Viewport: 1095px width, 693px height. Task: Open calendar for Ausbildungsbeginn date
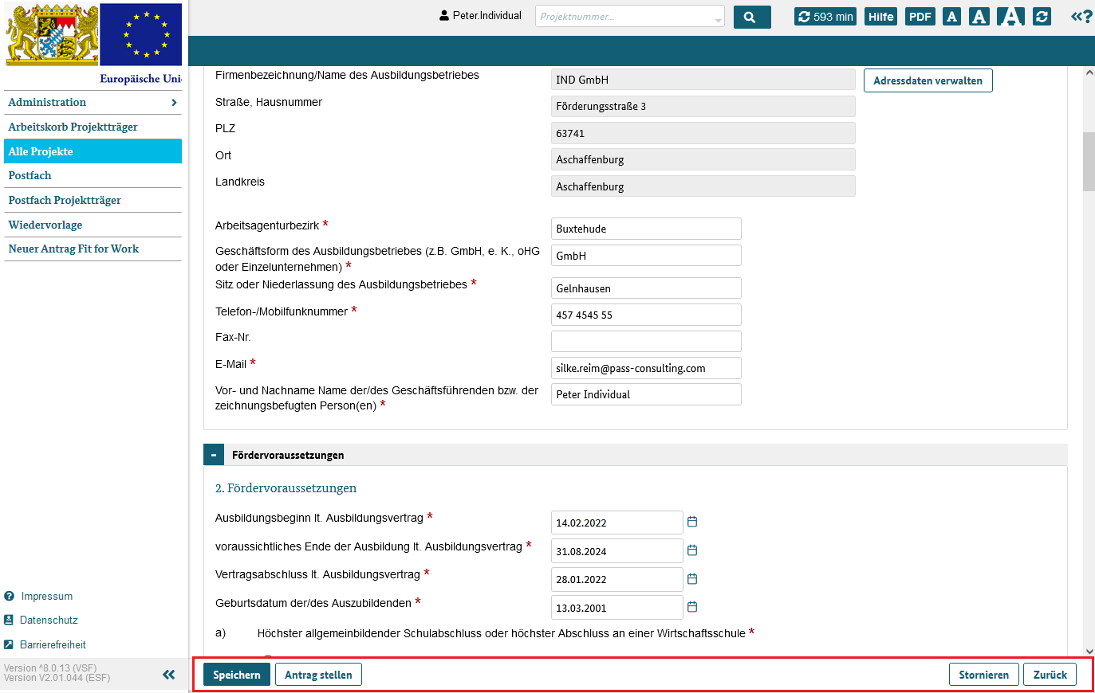[x=692, y=522]
